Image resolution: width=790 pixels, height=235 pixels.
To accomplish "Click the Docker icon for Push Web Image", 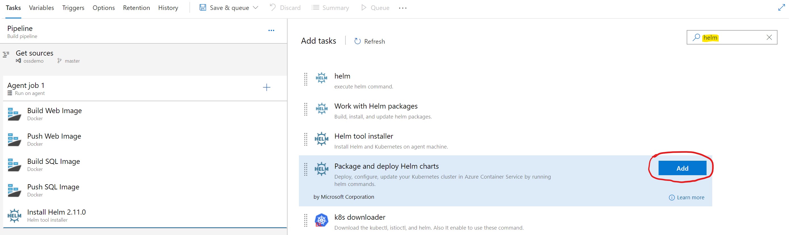I will pos(14,139).
